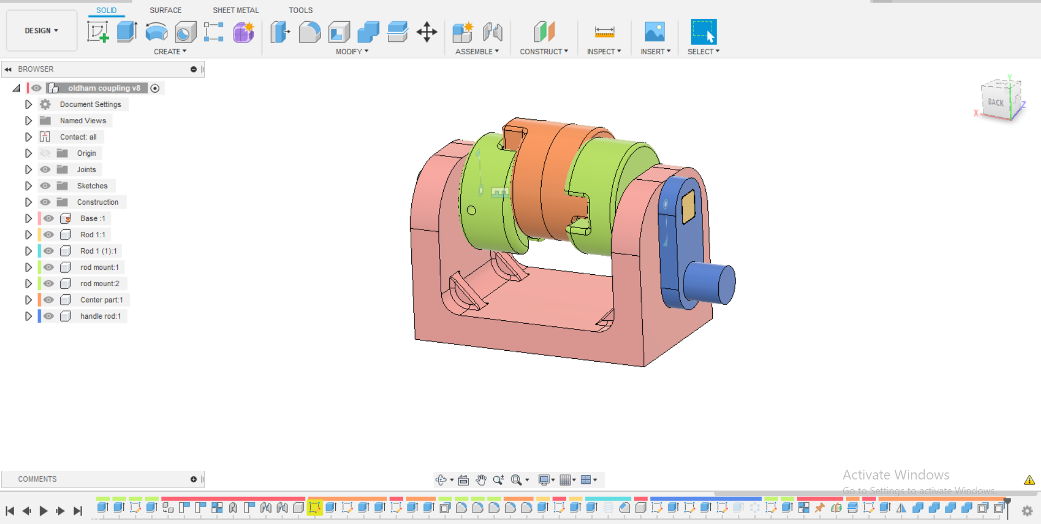Show the Origin folder
Viewport: 1041px width, 524px height.
[x=45, y=153]
